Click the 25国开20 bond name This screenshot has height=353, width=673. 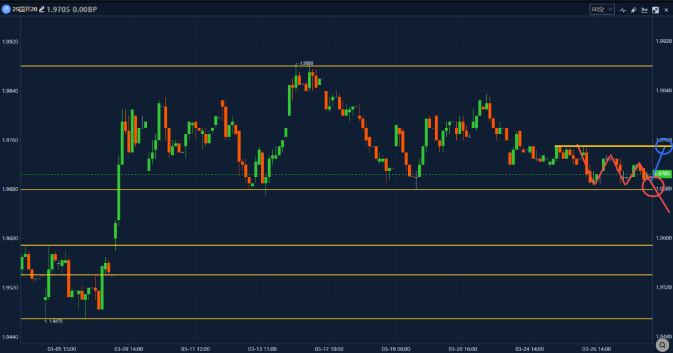[x=25, y=9]
